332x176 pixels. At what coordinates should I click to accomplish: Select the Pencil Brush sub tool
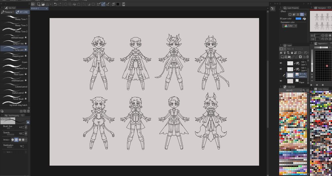(14, 98)
